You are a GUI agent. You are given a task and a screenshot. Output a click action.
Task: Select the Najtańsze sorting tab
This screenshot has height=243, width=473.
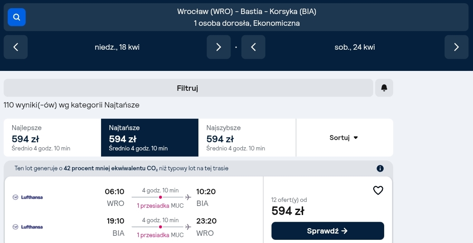[x=150, y=138]
